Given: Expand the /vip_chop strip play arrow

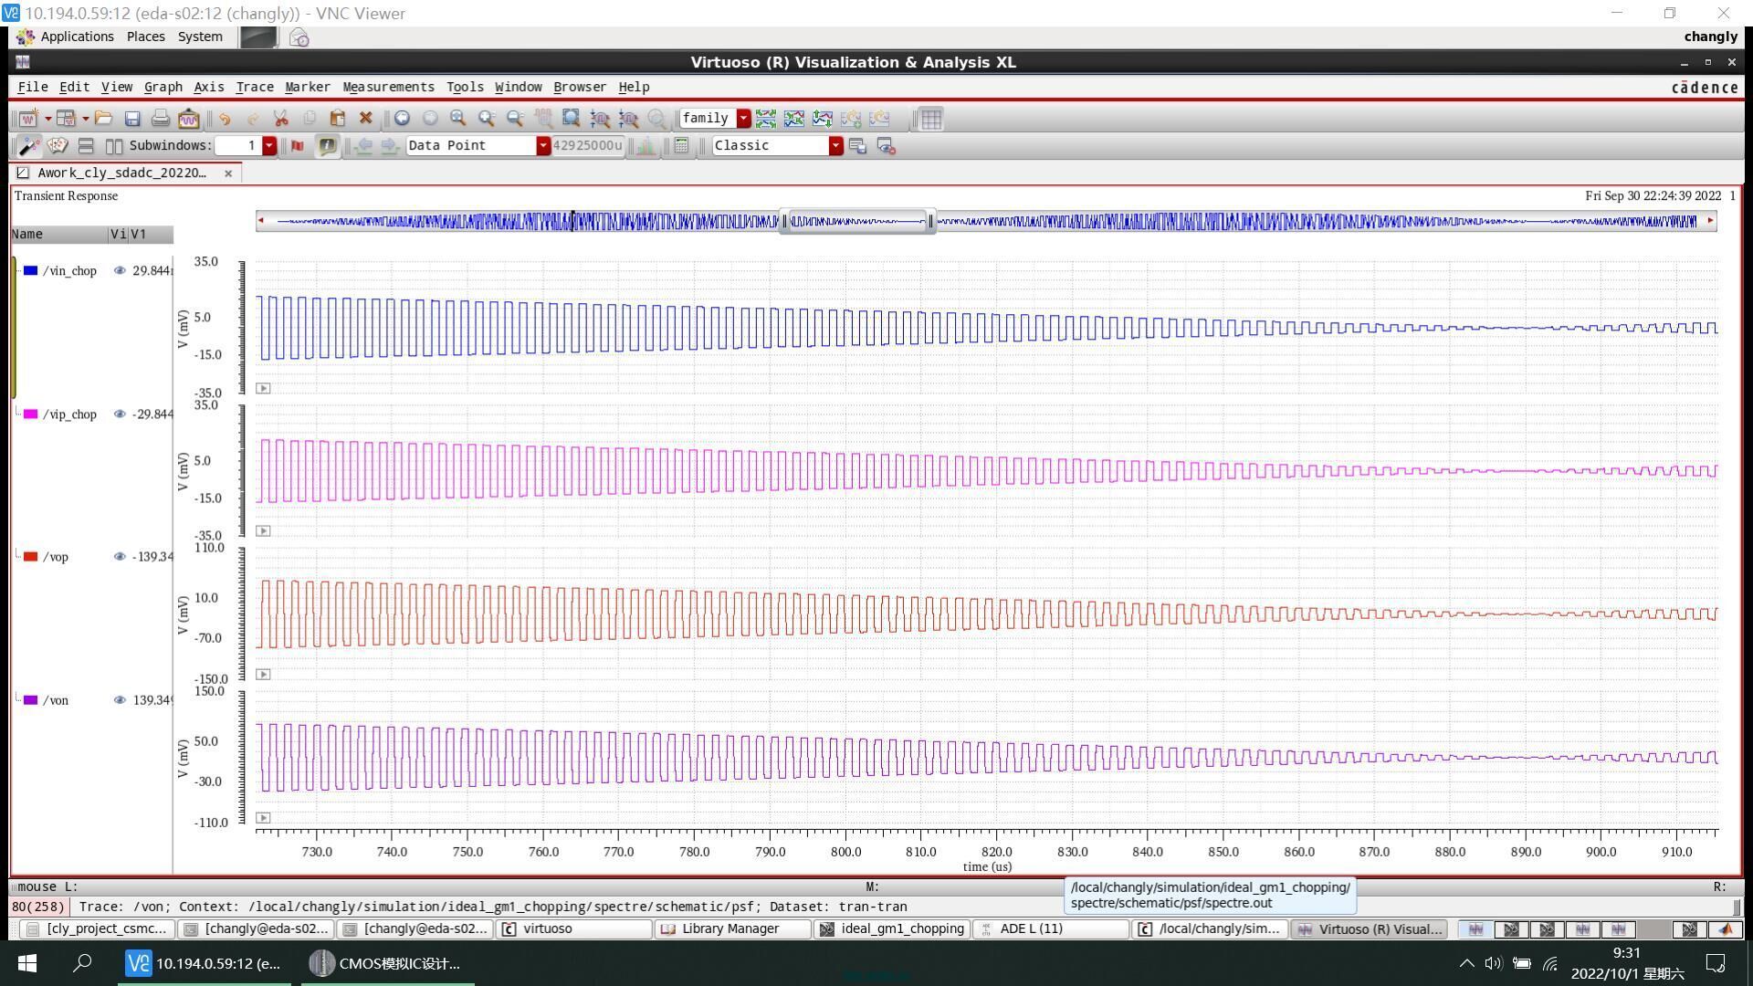Looking at the screenshot, I should (263, 531).
